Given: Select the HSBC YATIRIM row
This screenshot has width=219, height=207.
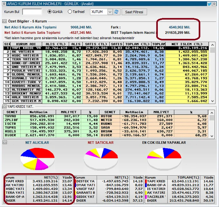Looking at the screenshot, I should [x=106, y=56].
